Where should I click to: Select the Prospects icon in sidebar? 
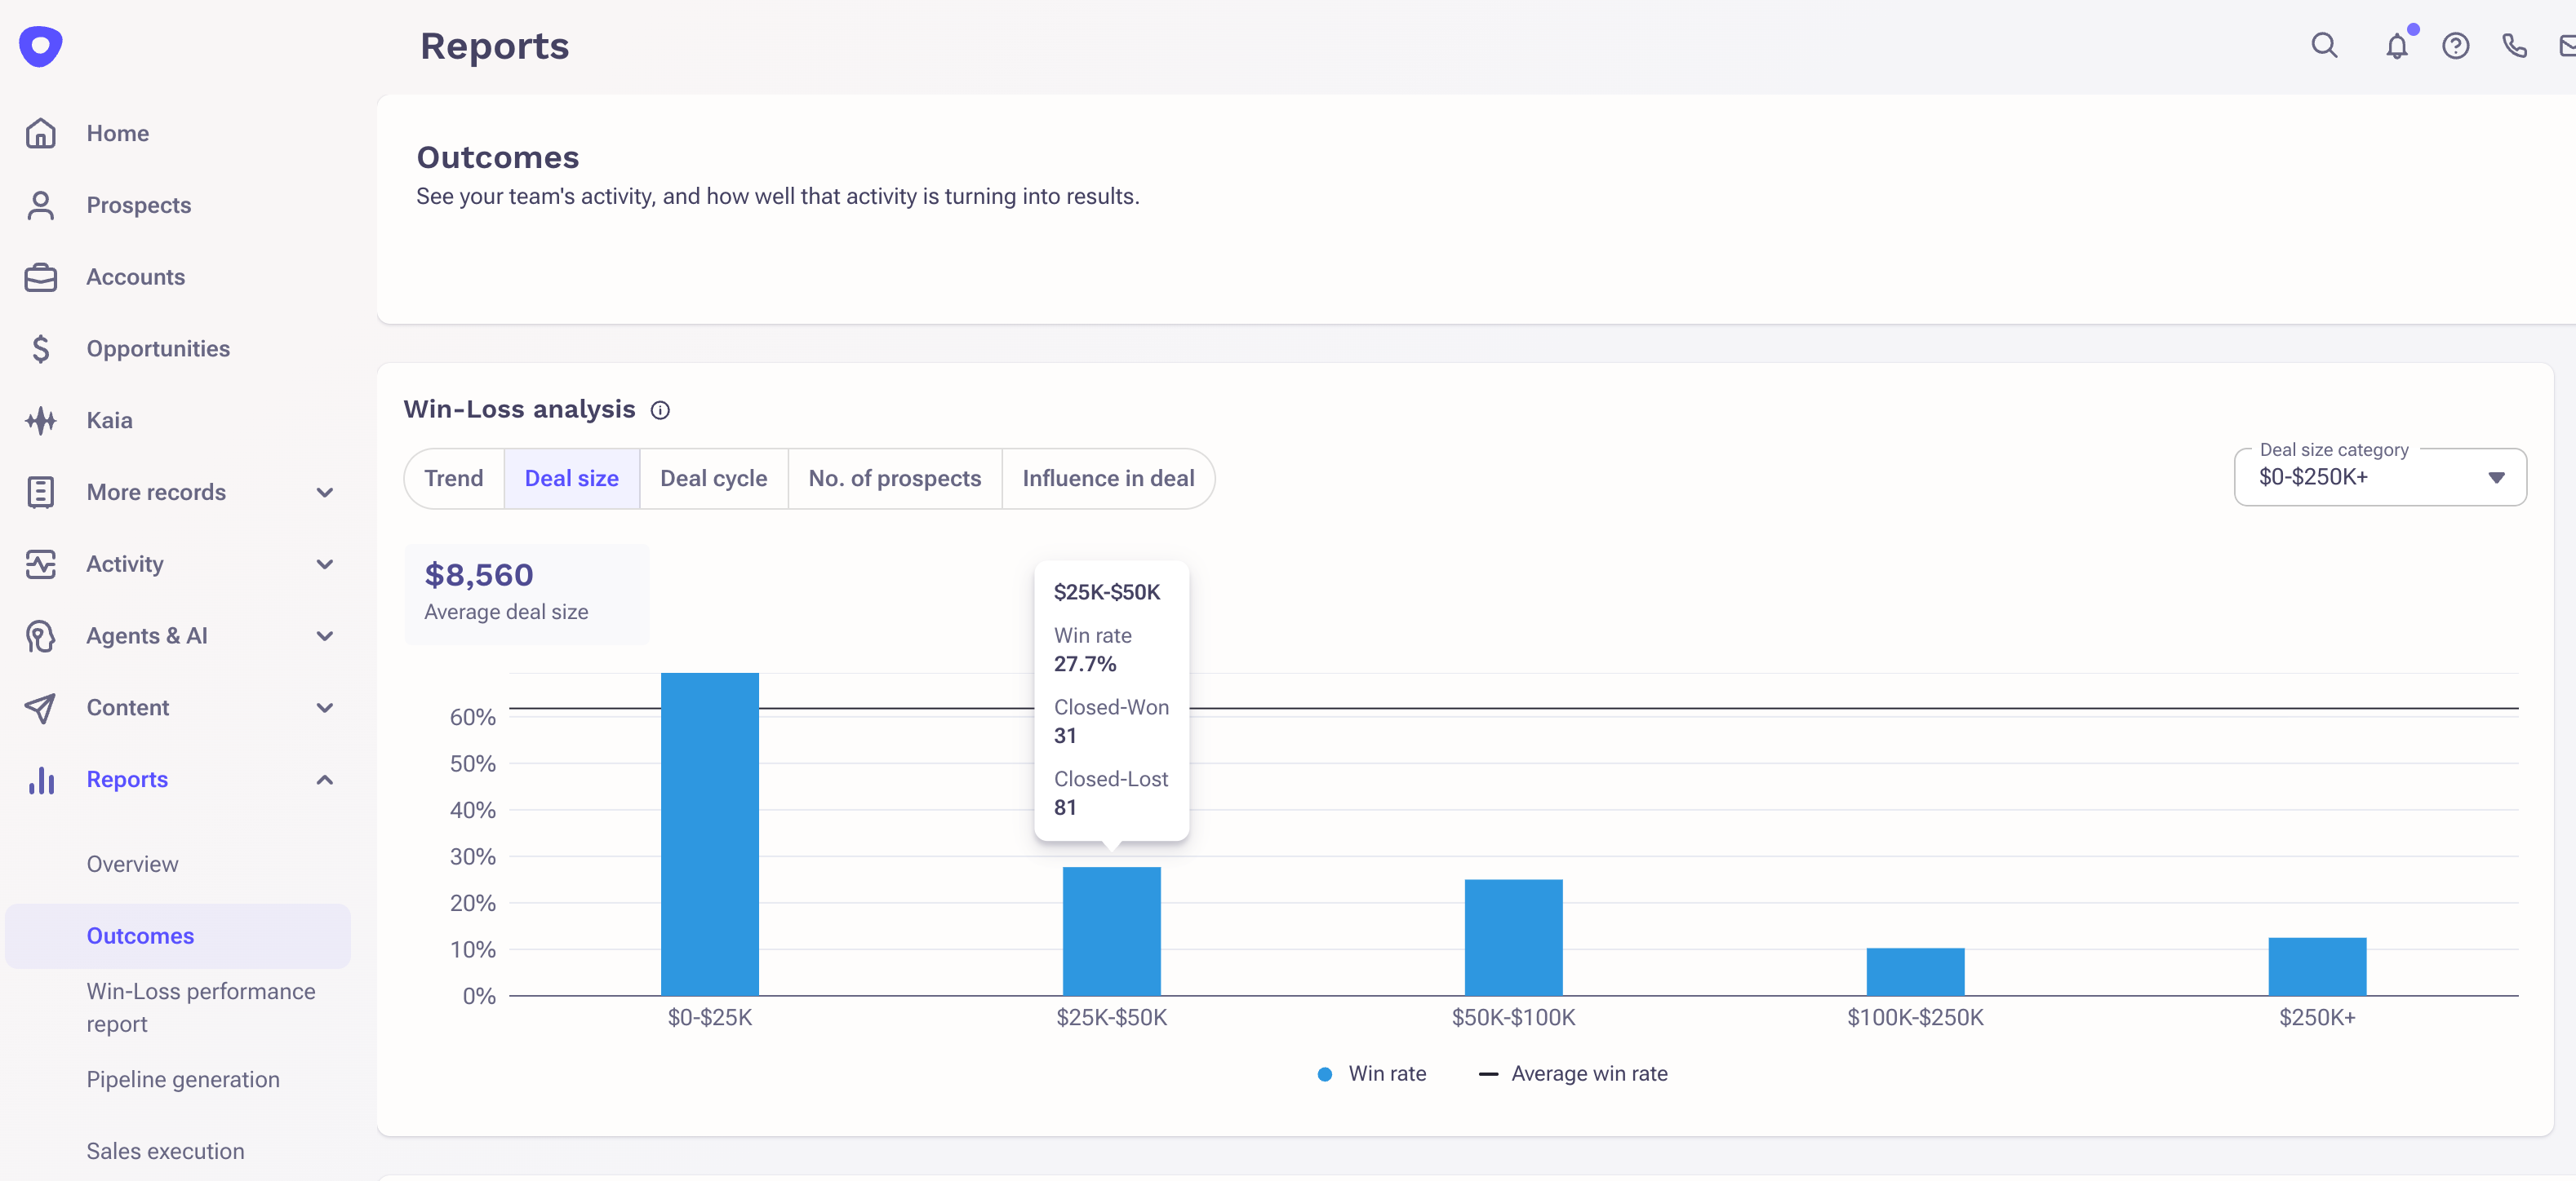[x=40, y=205]
